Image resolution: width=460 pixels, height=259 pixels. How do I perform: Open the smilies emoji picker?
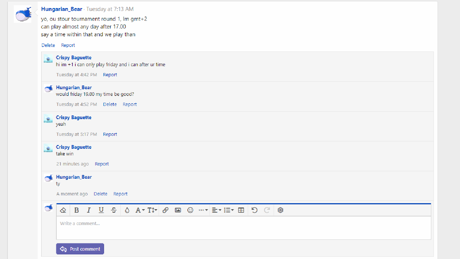coord(190,210)
